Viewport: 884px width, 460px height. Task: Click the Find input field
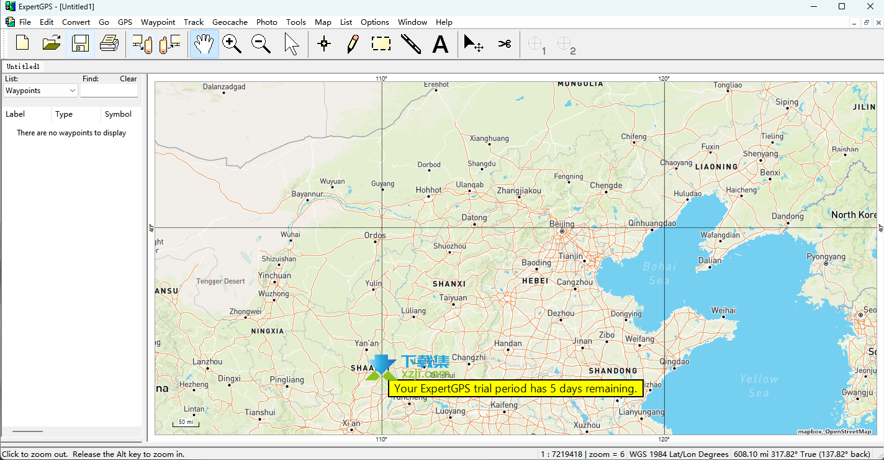[x=109, y=91]
